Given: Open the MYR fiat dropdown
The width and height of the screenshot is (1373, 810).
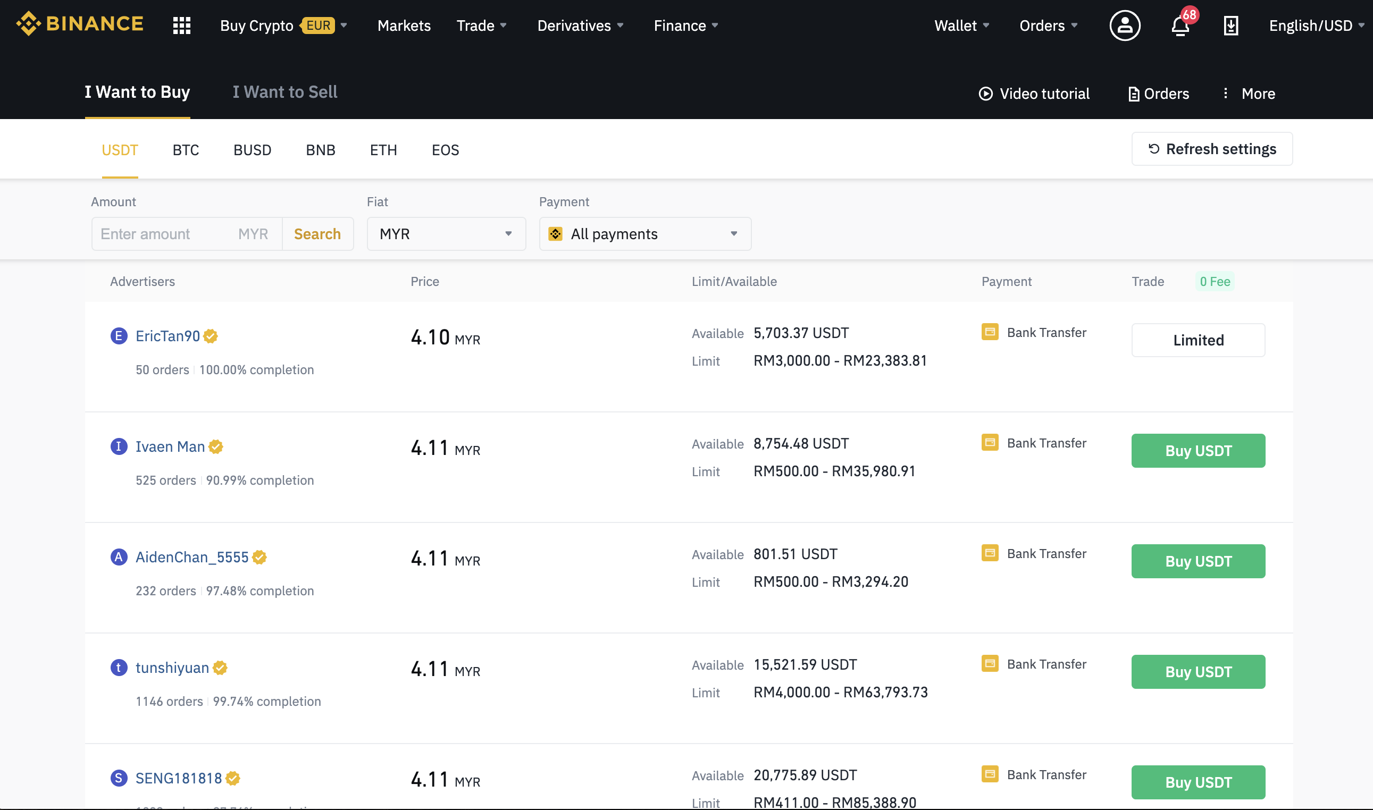Looking at the screenshot, I should pyautogui.click(x=447, y=234).
